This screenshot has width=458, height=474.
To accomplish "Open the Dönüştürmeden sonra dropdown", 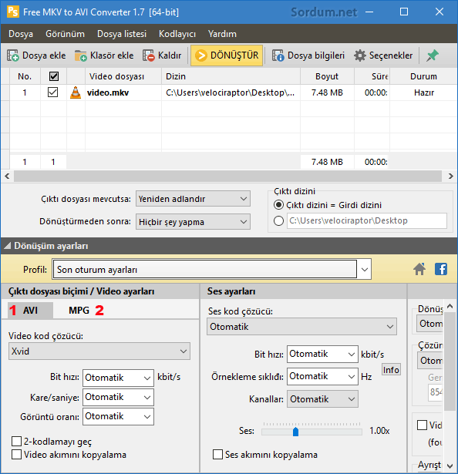I will point(193,222).
